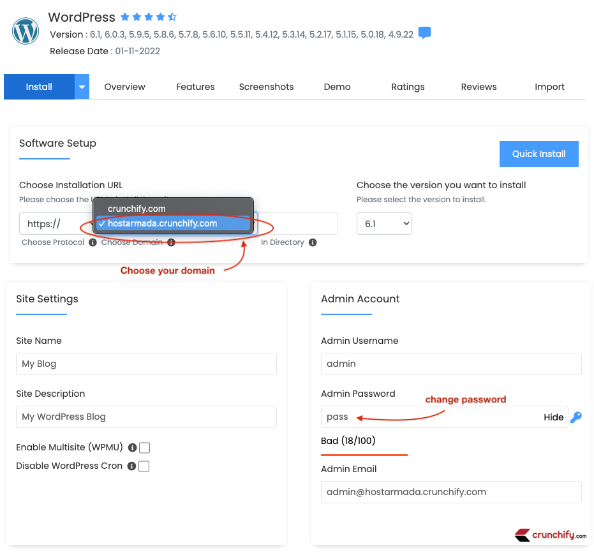Click the Site Name field

point(146,364)
